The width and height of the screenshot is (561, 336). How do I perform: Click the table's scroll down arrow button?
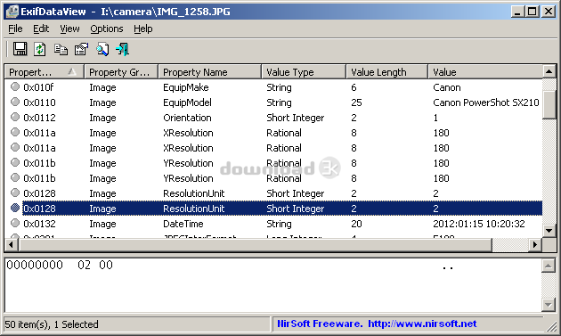(x=549, y=230)
